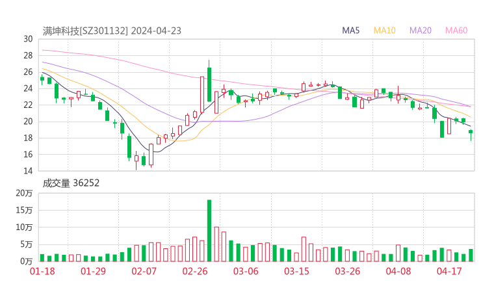Click the tallest green volume bar
The height and width of the screenshot is (286, 481).
point(209,231)
